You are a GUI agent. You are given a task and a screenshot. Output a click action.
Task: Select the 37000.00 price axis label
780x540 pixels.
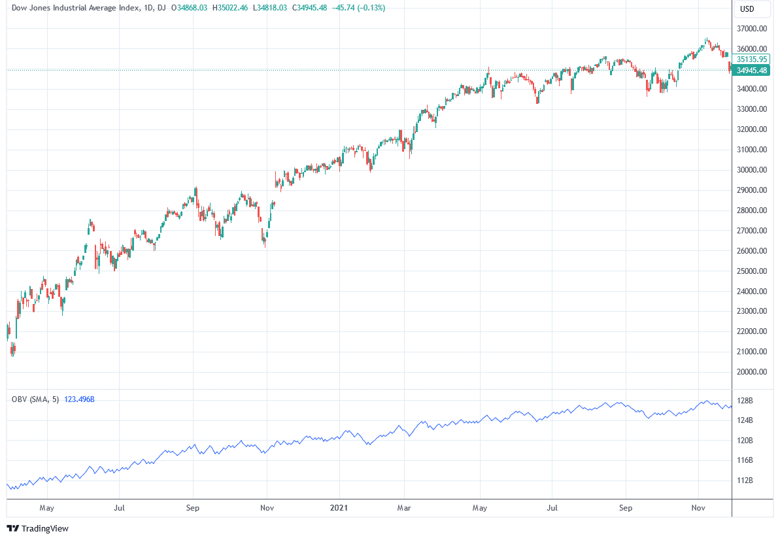tap(751, 29)
